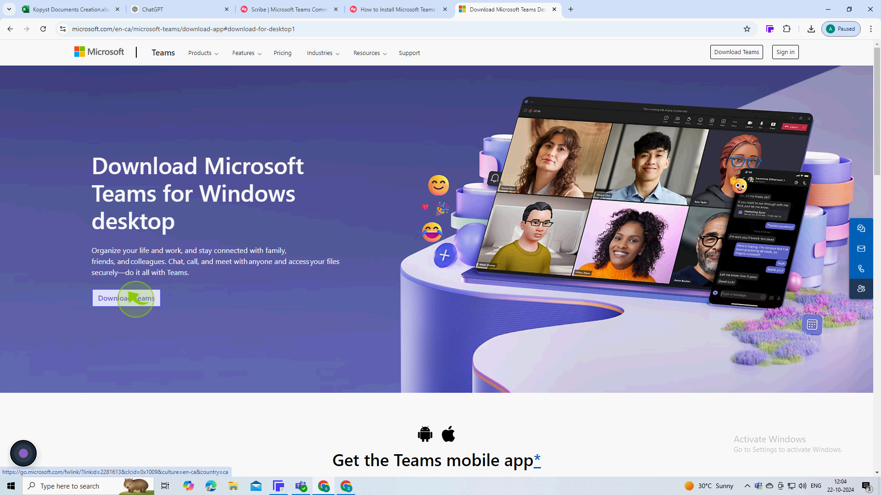Close the Kopyst Documents Creation tab
The width and height of the screenshot is (881, 495).
pos(117,9)
